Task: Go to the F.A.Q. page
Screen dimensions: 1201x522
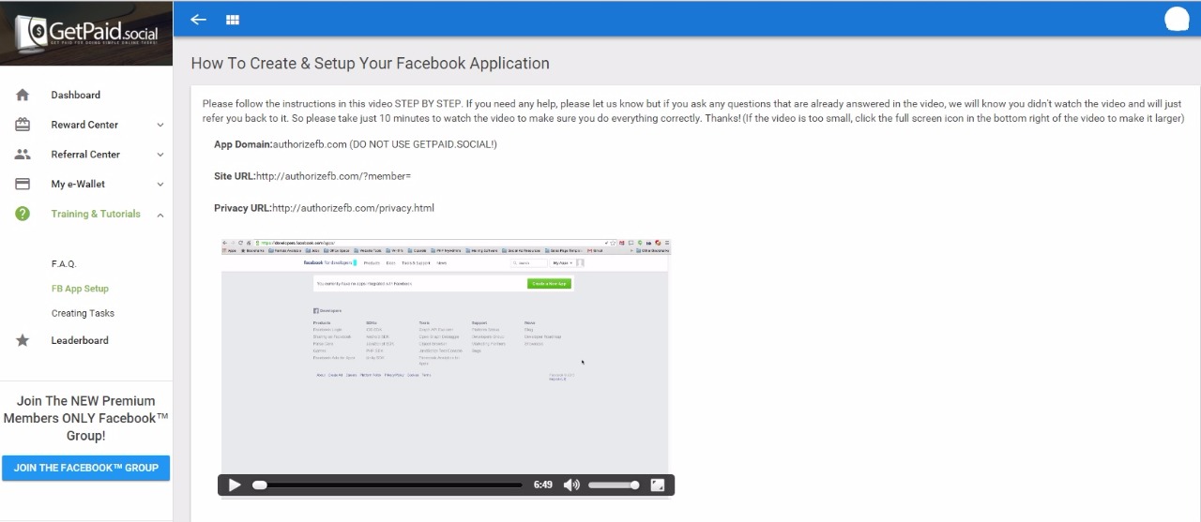Action: coord(64,264)
